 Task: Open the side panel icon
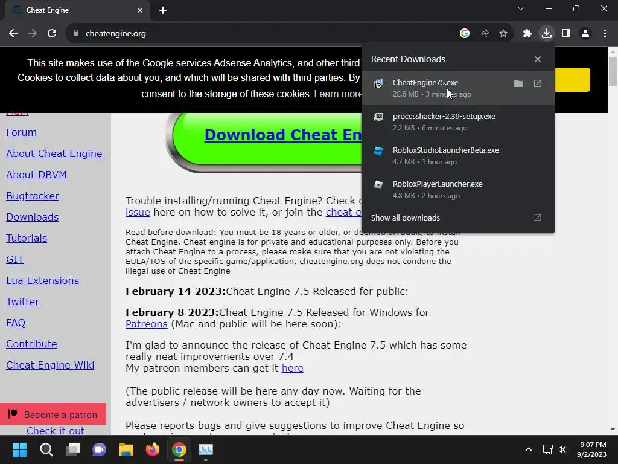pyautogui.click(x=566, y=34)
